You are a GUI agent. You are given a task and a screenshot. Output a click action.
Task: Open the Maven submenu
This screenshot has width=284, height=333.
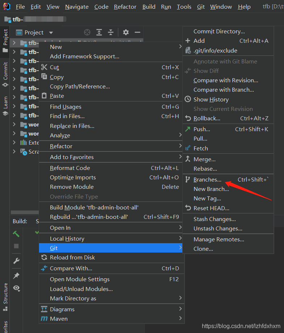pyautogui.click(x=111, y=319)
